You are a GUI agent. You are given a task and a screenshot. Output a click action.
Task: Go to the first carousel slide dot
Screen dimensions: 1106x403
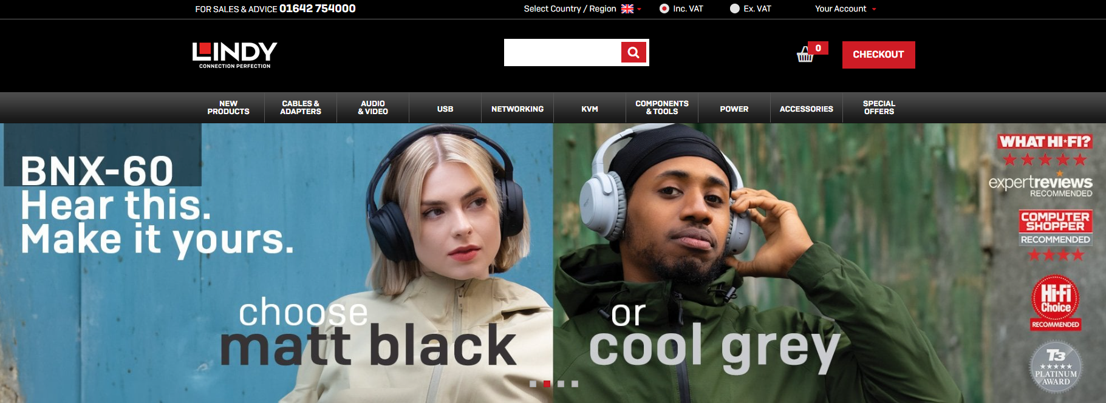tap(533, 384)
